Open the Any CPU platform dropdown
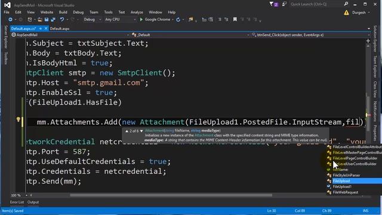The image size is (382, 215). [121, 20]
